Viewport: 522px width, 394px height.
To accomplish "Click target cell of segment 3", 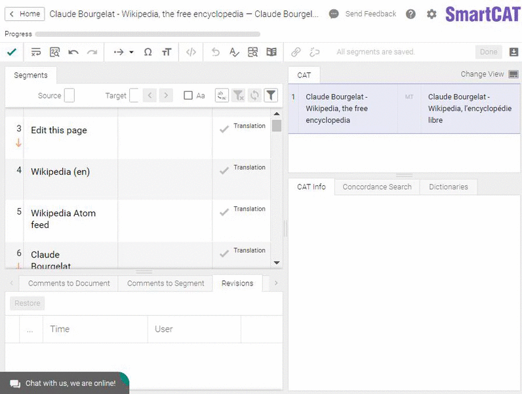I will (165, 138).
